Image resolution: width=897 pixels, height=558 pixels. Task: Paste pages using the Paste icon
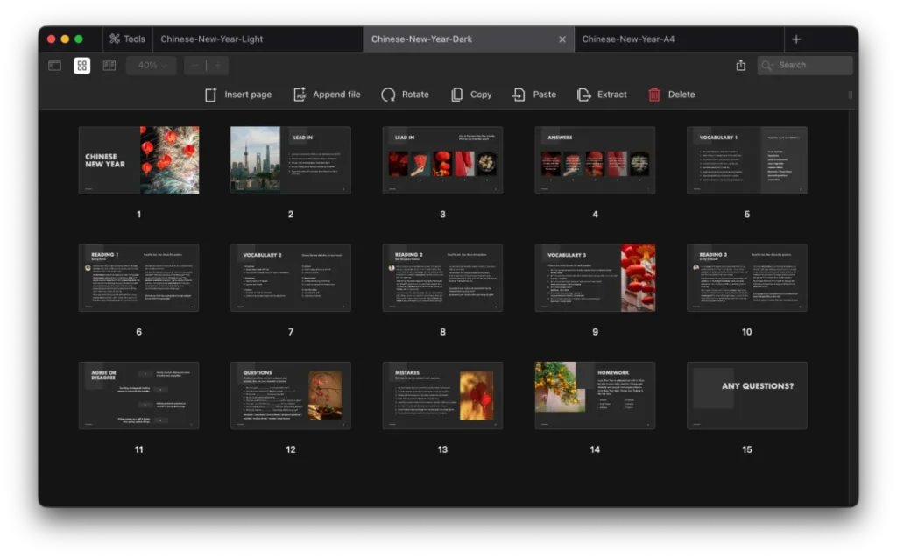(x=519, y=95)
